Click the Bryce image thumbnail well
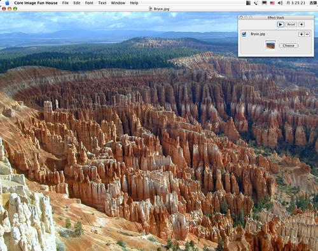 pos(270,45)
